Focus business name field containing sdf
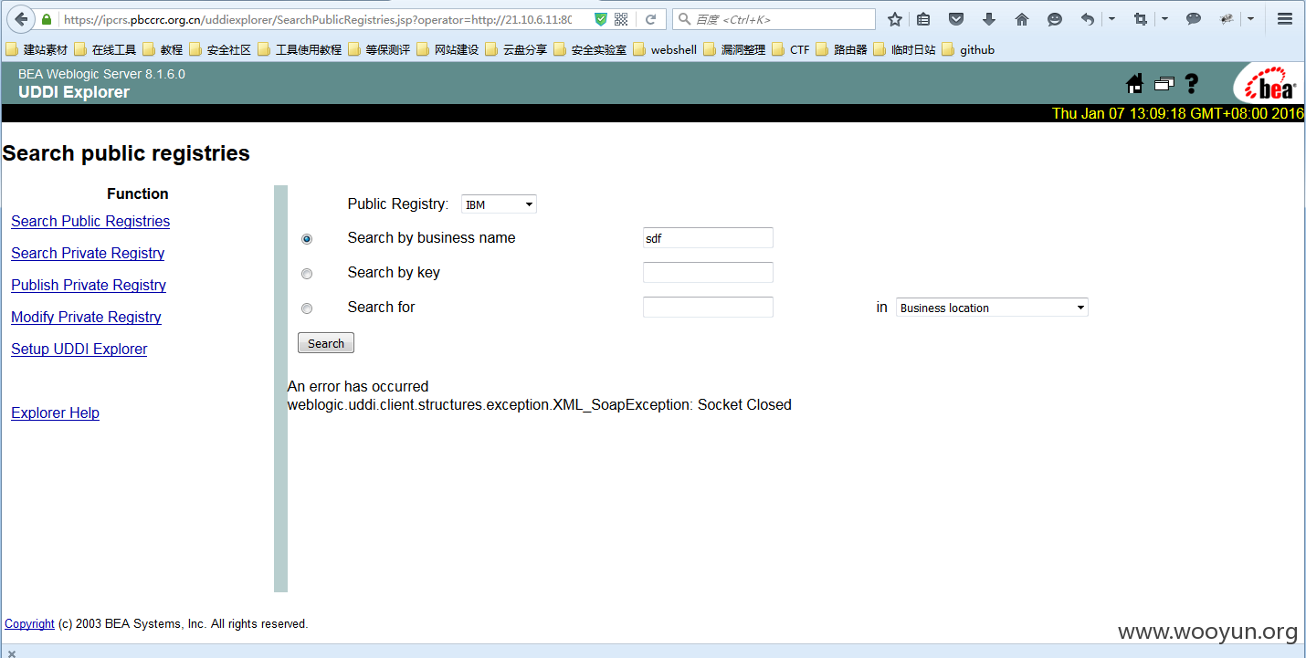The width and height of the screenshot is (1306, 658). pos(708,238)
